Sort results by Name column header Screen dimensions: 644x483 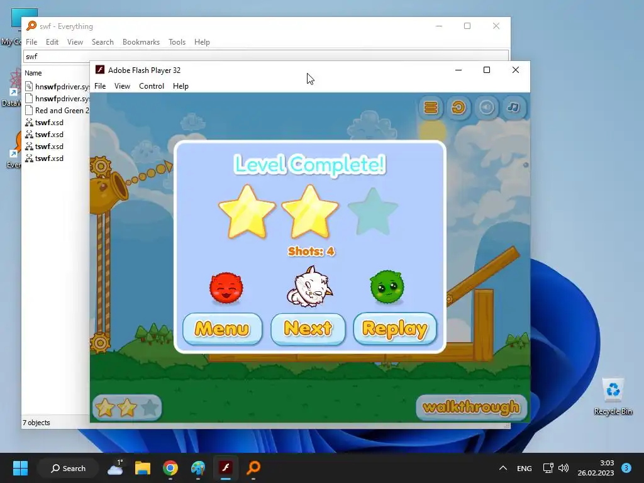pos(33,73)
